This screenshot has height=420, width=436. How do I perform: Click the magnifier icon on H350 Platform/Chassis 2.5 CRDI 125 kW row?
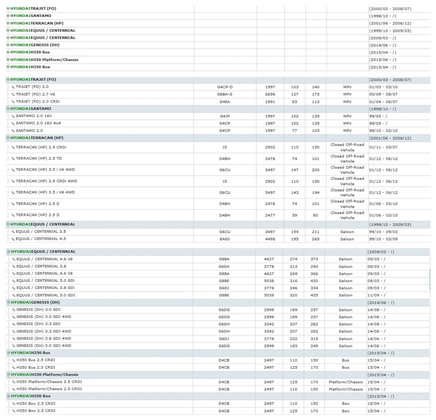point(13,382)
